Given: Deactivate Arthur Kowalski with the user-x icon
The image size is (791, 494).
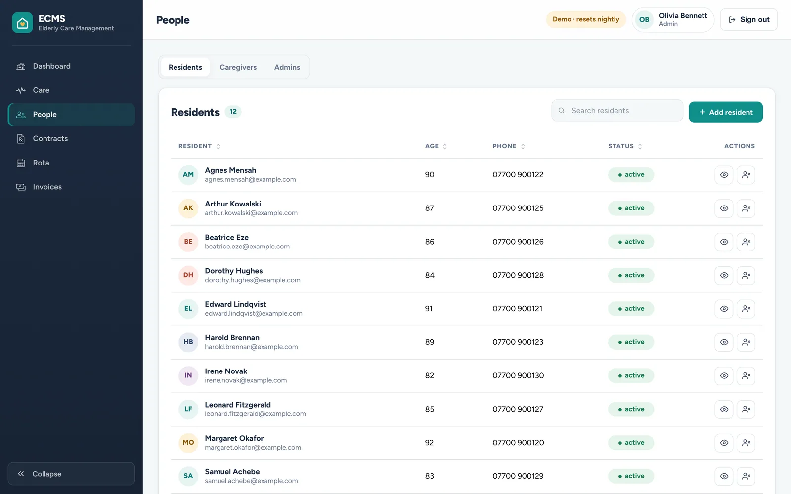Looking at the screenshot, I should (746, 208).
